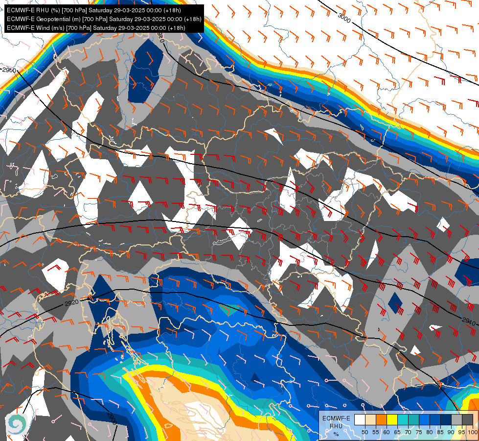The image size is (479, 441).
Task: Click the legend value 100
Action: [x=473, y=432]
